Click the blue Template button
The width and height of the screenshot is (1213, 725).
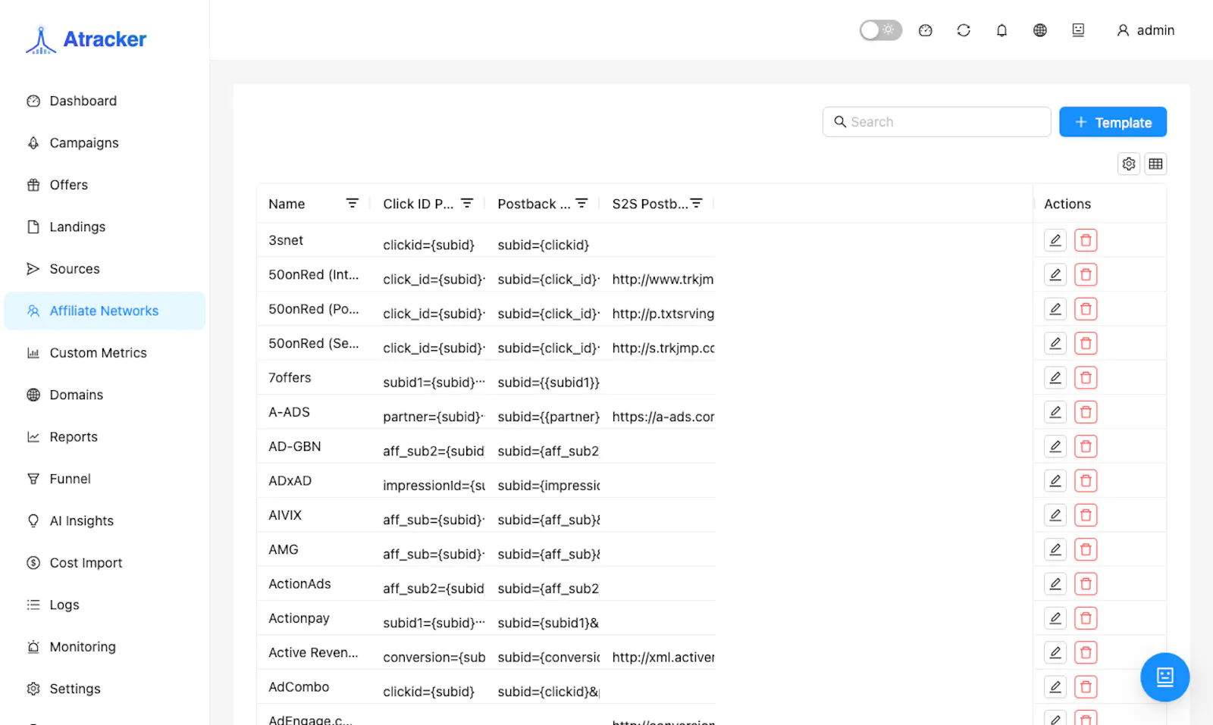(1112, 122)
